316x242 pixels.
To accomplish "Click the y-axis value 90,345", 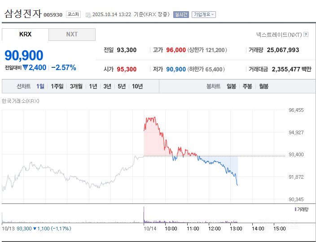I will pos(296,199).
